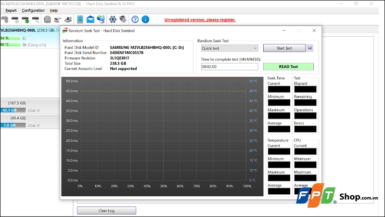385x217 pixels.
Task: Click the Clear Log button
Action: click(106, 211)
